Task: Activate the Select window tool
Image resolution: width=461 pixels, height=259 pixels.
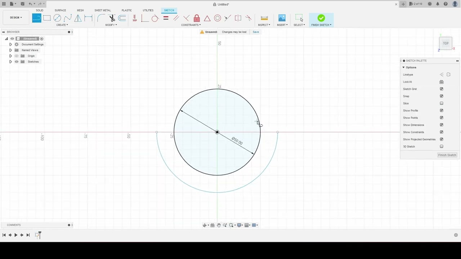Action: pyautogui.click(x=299, y=18)
